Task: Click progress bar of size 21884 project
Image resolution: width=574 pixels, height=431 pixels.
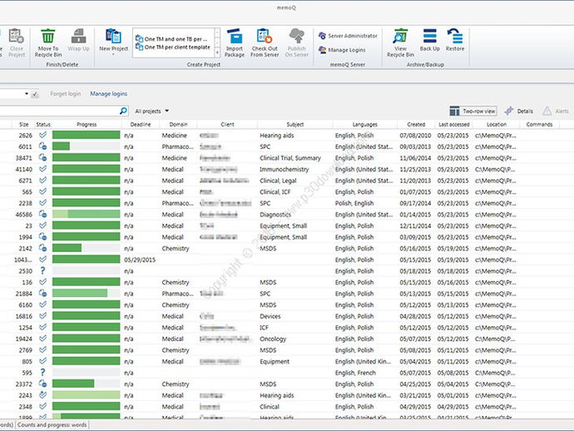Action: click(86, 294)
